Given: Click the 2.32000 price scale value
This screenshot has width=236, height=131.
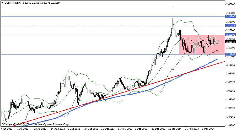Looking at the screenshot, I should click(x=230, y=22).
